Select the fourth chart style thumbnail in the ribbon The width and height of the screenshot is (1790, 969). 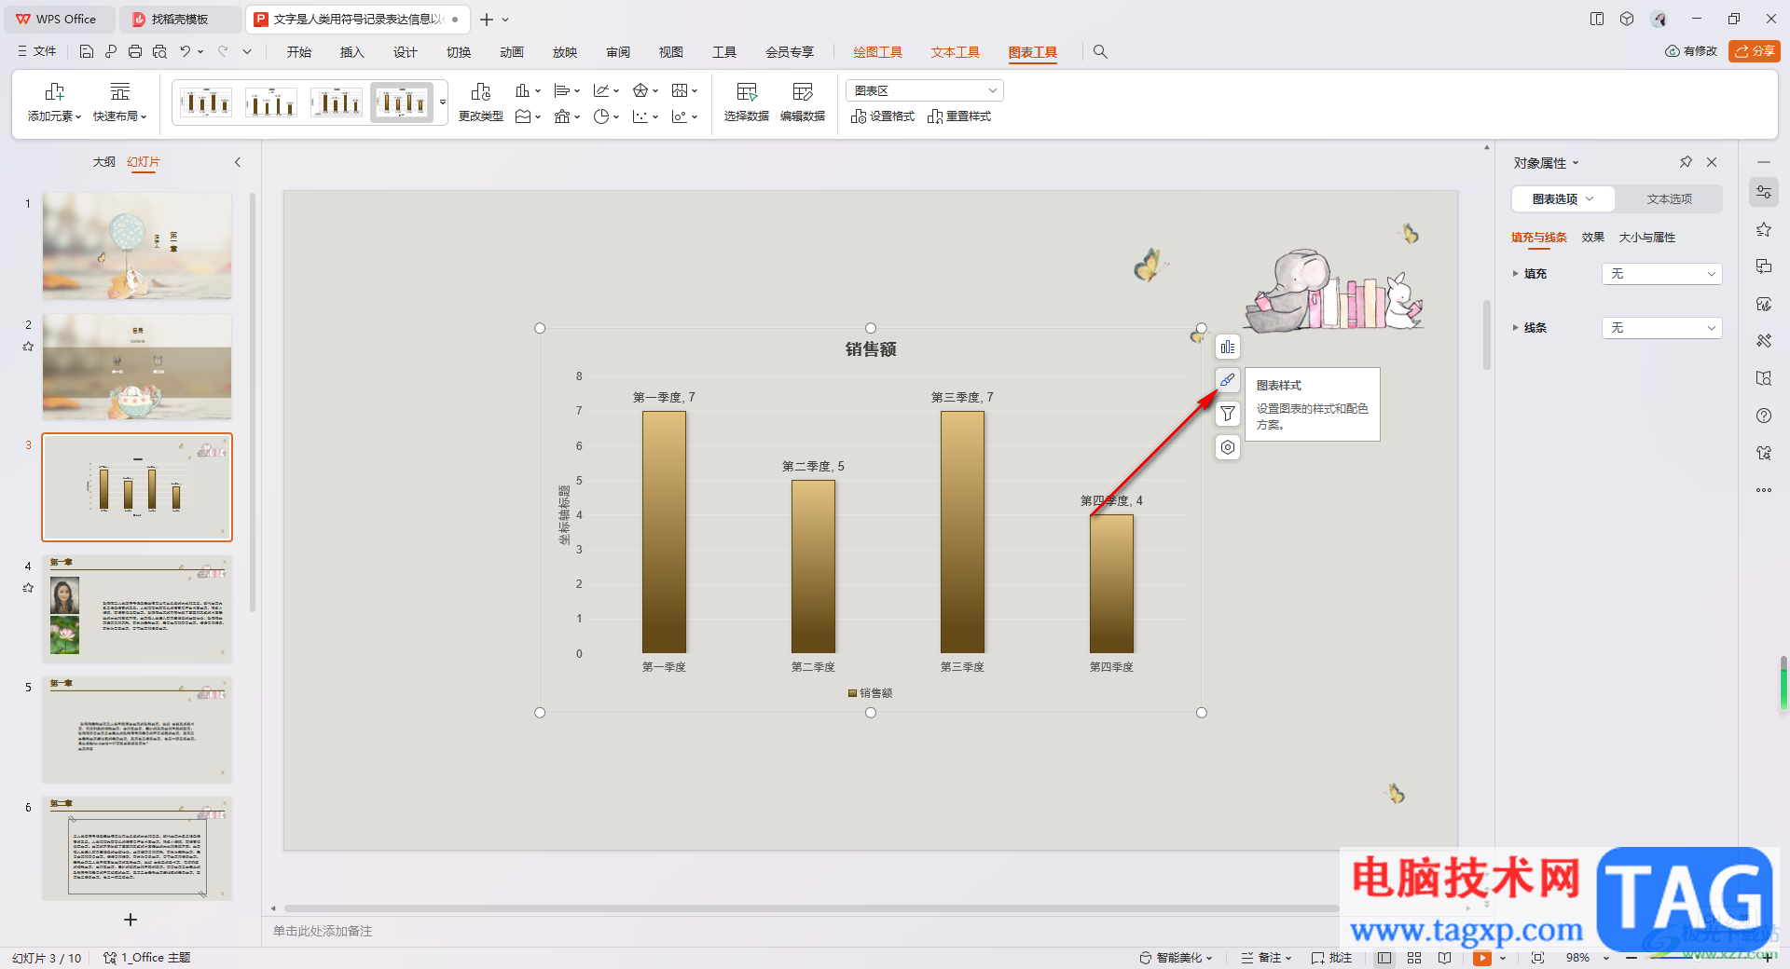tap(402, 102)
